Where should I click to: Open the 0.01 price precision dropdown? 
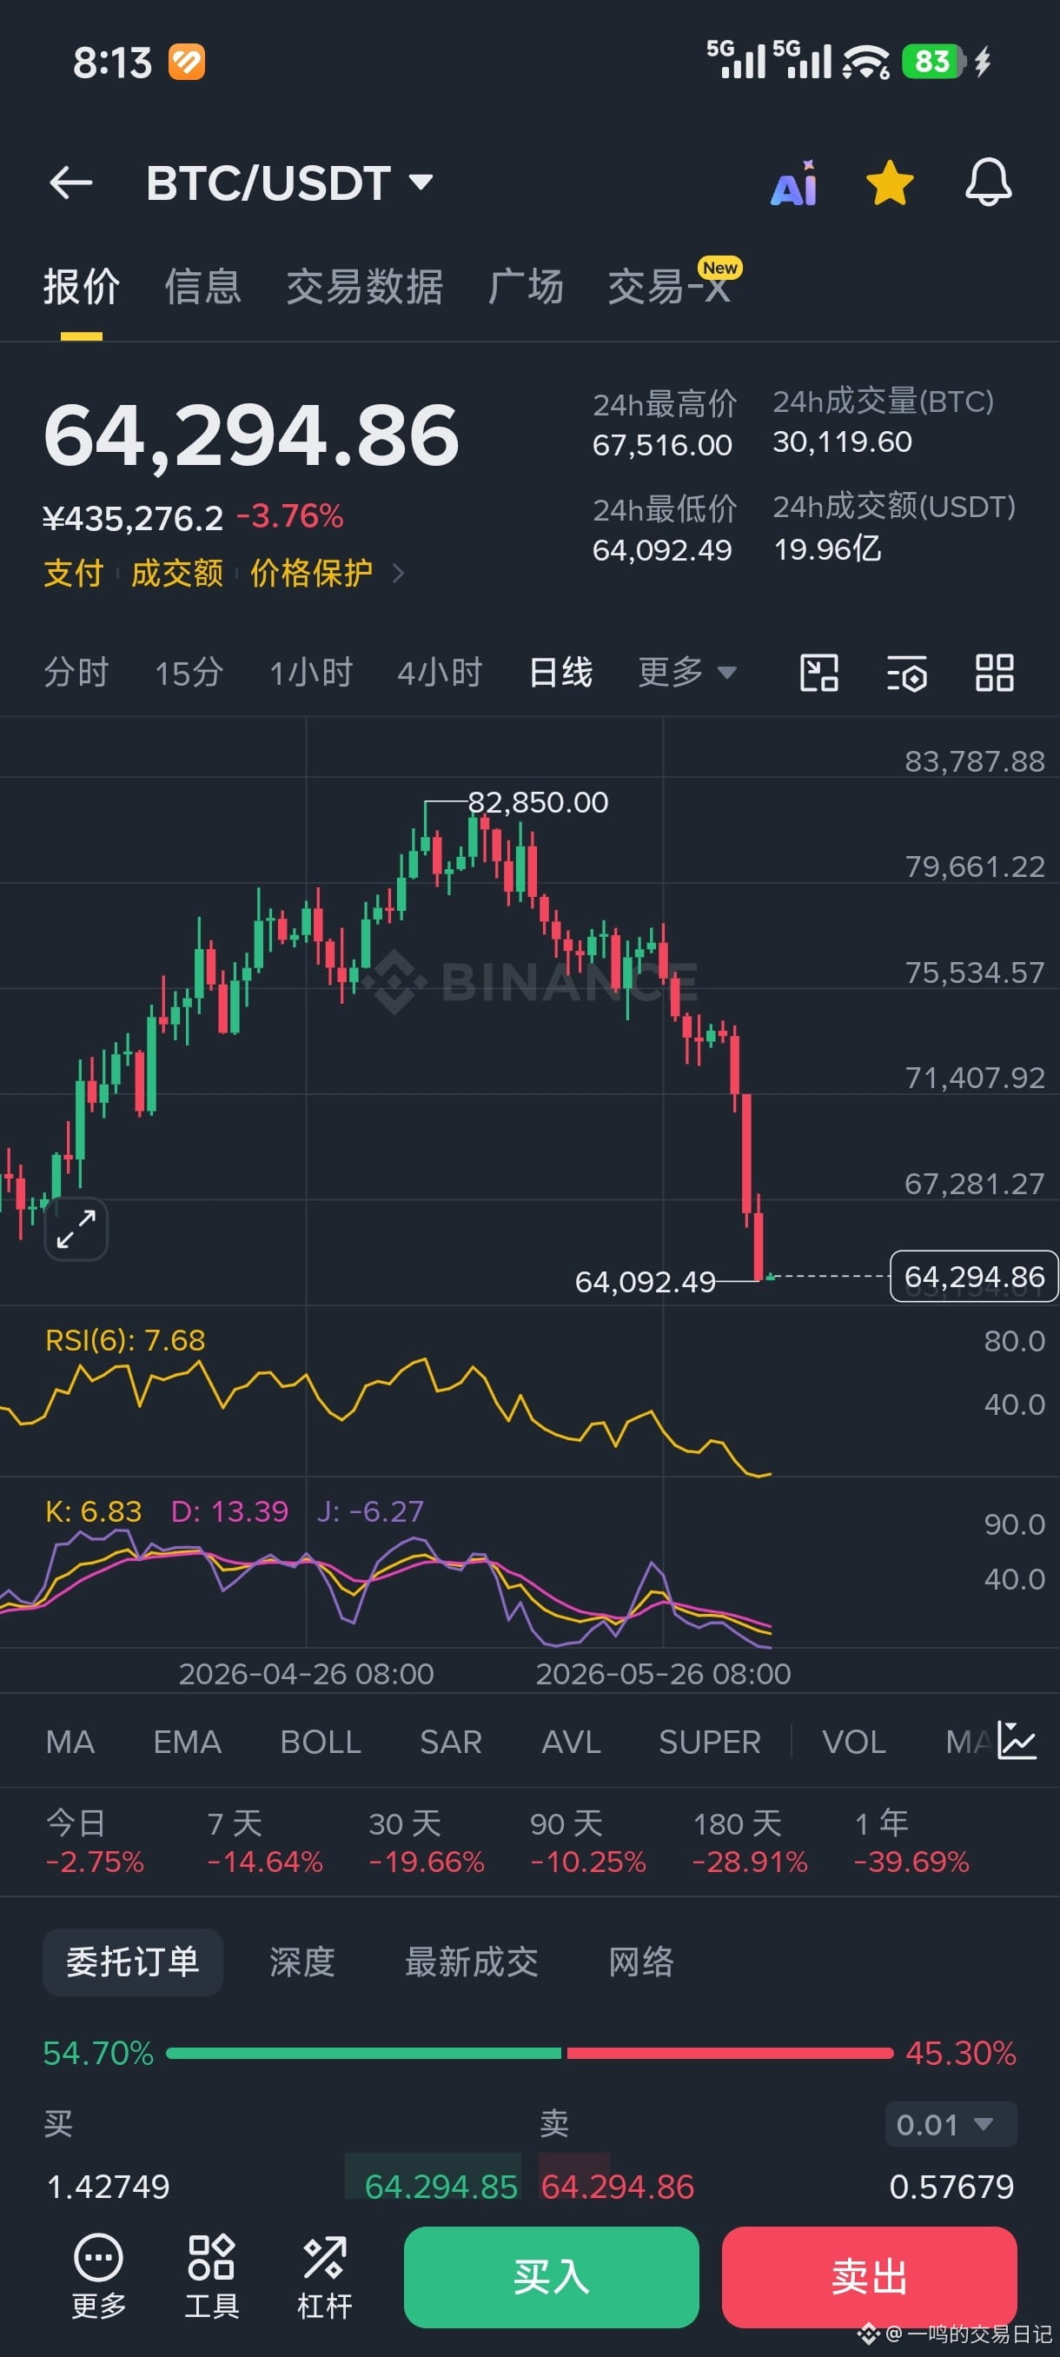pyautogui.click(x=951, y=2124)
